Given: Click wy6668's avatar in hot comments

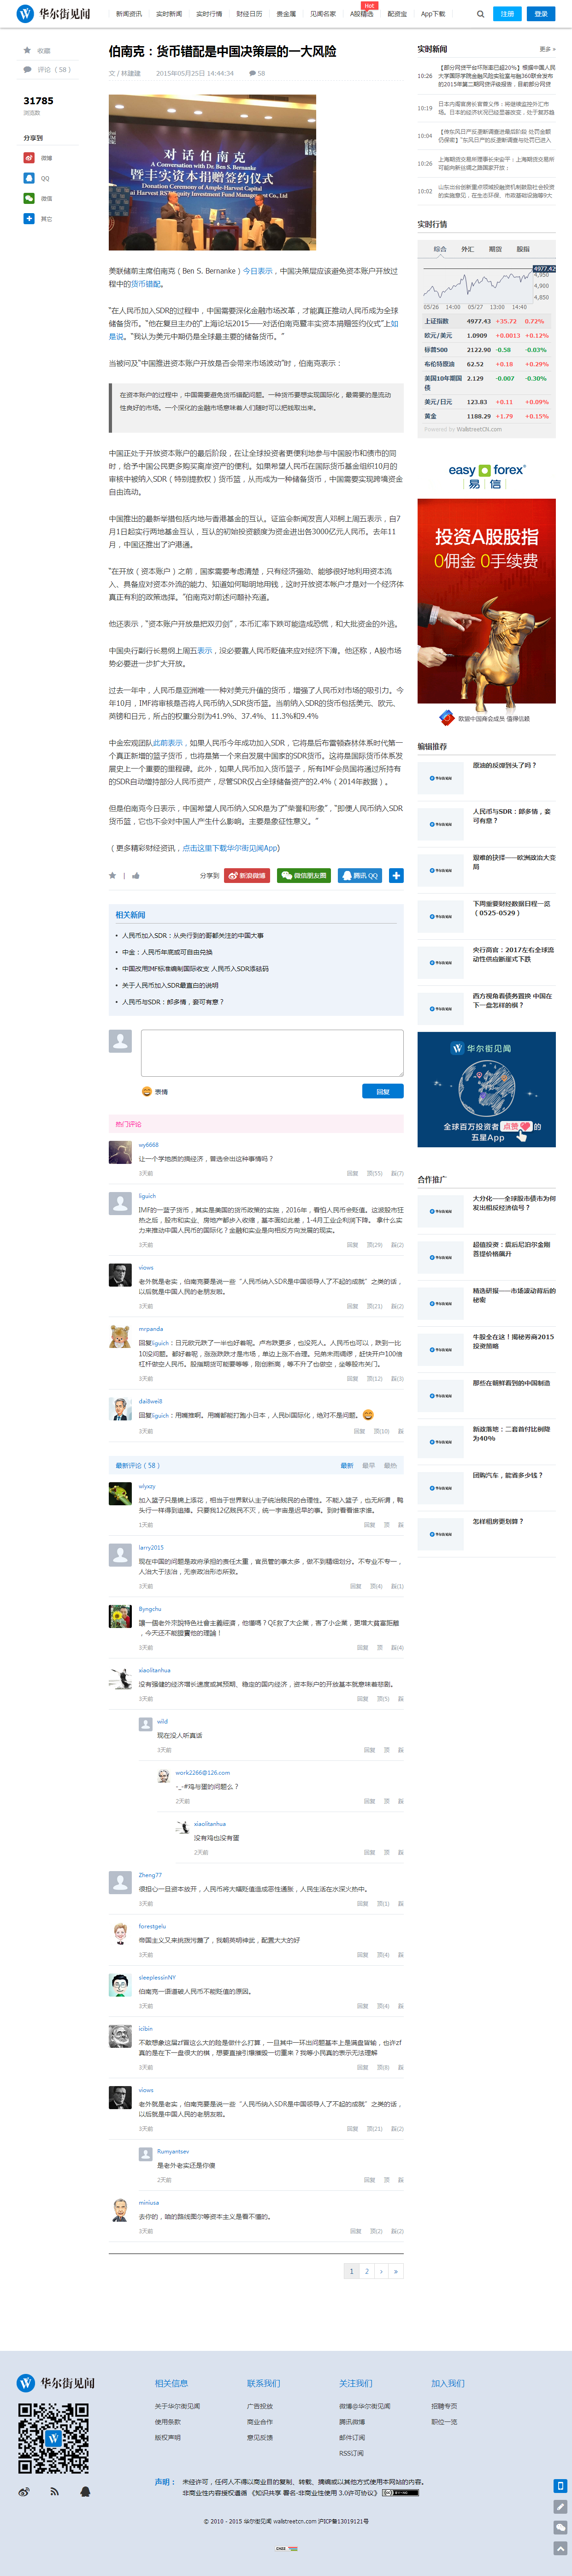Looking at the screenshot, I should [x=120, y=1152].
